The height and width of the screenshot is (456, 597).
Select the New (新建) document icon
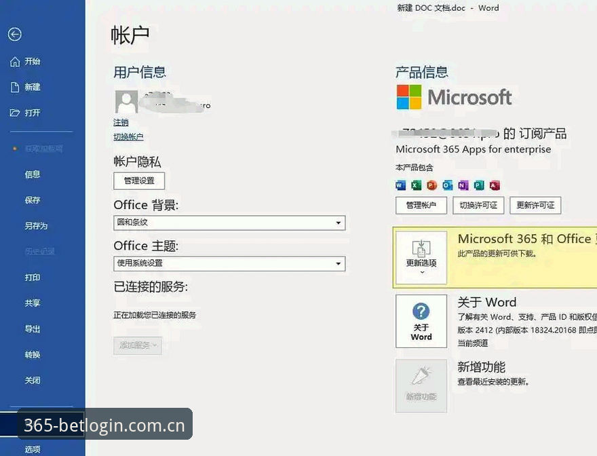tap(15, 88)
